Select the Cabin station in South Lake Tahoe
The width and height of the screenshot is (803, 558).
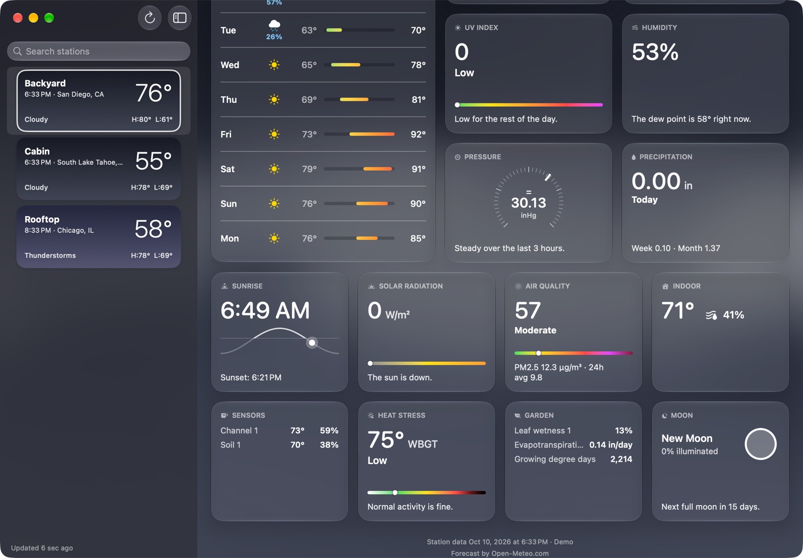(x=99, y=169)
